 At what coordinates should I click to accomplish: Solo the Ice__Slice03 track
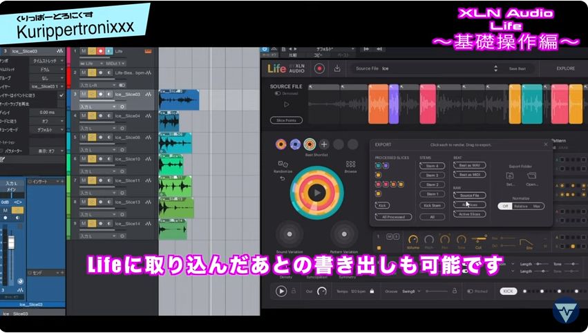(92, 94)
